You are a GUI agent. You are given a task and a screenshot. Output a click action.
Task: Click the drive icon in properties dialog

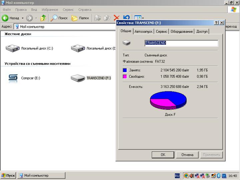pyautogui.click(x=126, y=43)
